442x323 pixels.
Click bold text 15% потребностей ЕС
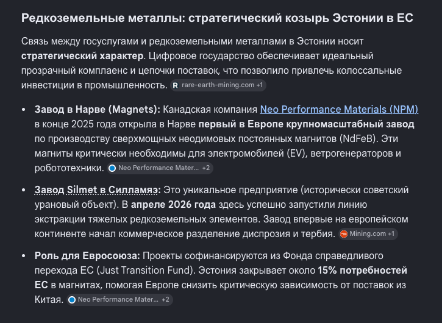pyautogui.click(x=363, y=271)
